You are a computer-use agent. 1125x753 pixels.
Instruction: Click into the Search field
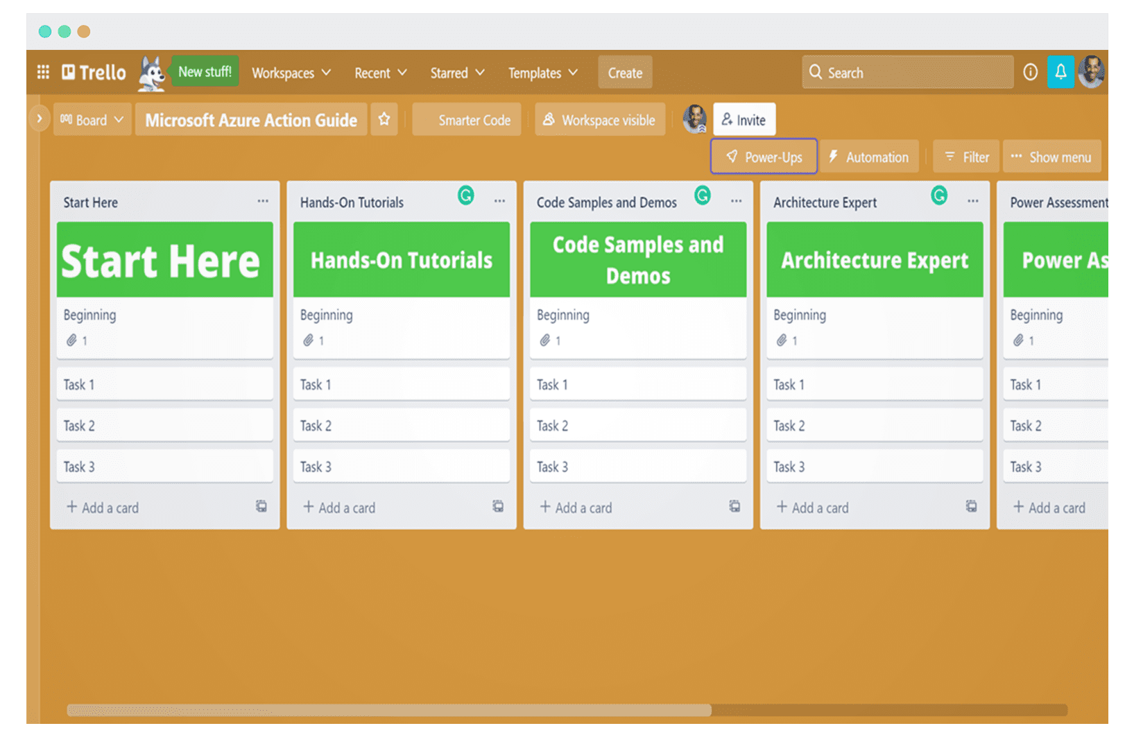907,72
